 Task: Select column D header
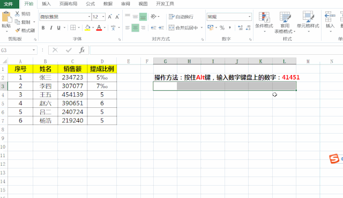(x=102, y=61)
